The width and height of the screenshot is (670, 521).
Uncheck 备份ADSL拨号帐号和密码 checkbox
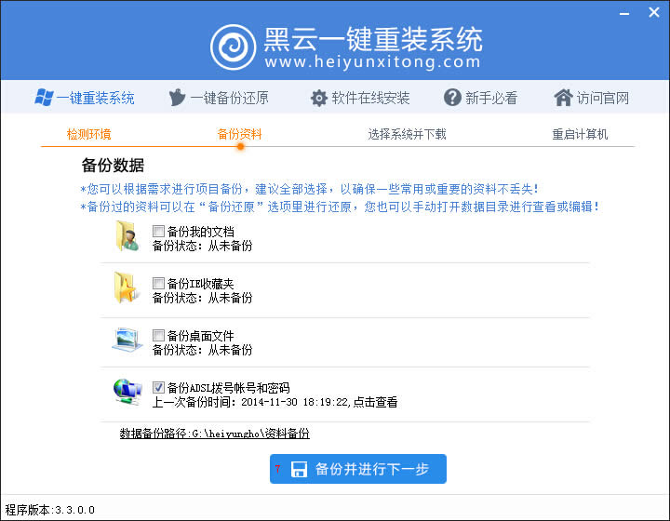click(158, 387)
